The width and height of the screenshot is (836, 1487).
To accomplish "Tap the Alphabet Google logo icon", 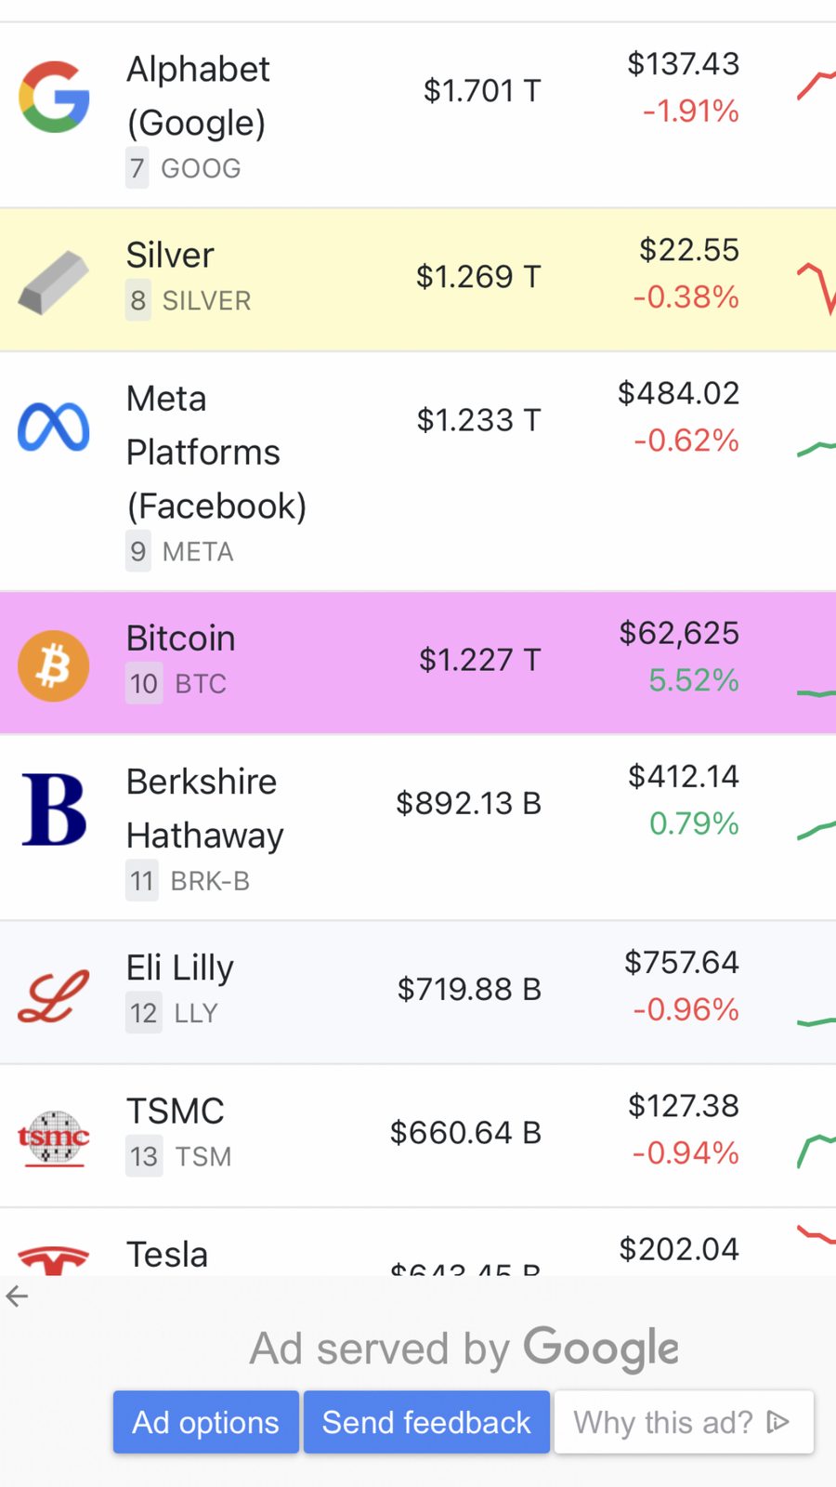I will [x=54, y=97].
